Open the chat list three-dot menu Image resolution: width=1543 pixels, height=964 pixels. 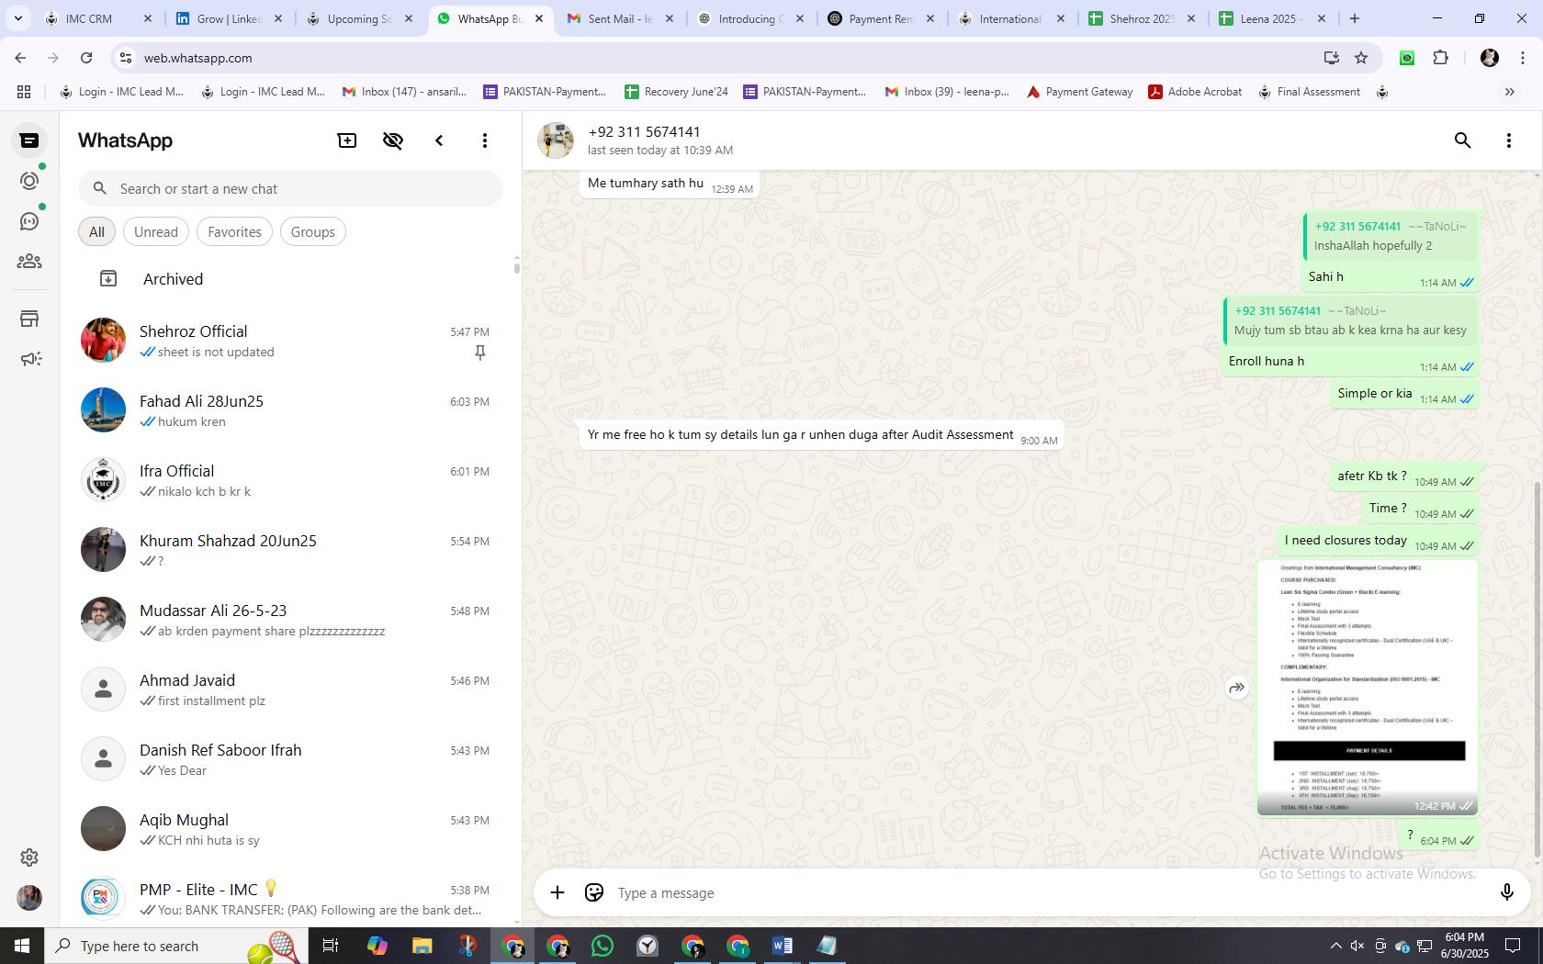point(485,140)
